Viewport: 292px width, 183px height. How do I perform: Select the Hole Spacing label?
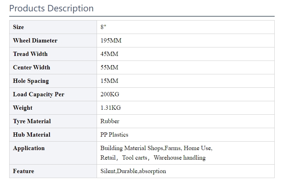point(31,81)
